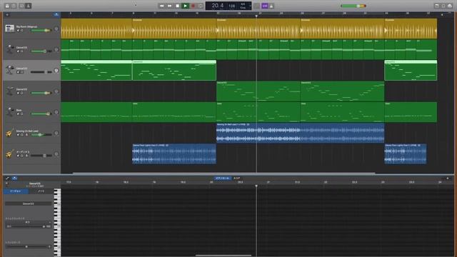Select the fifth track's instrument icon
This screenshot has width=457, height=257.
(x=9, y=112)
